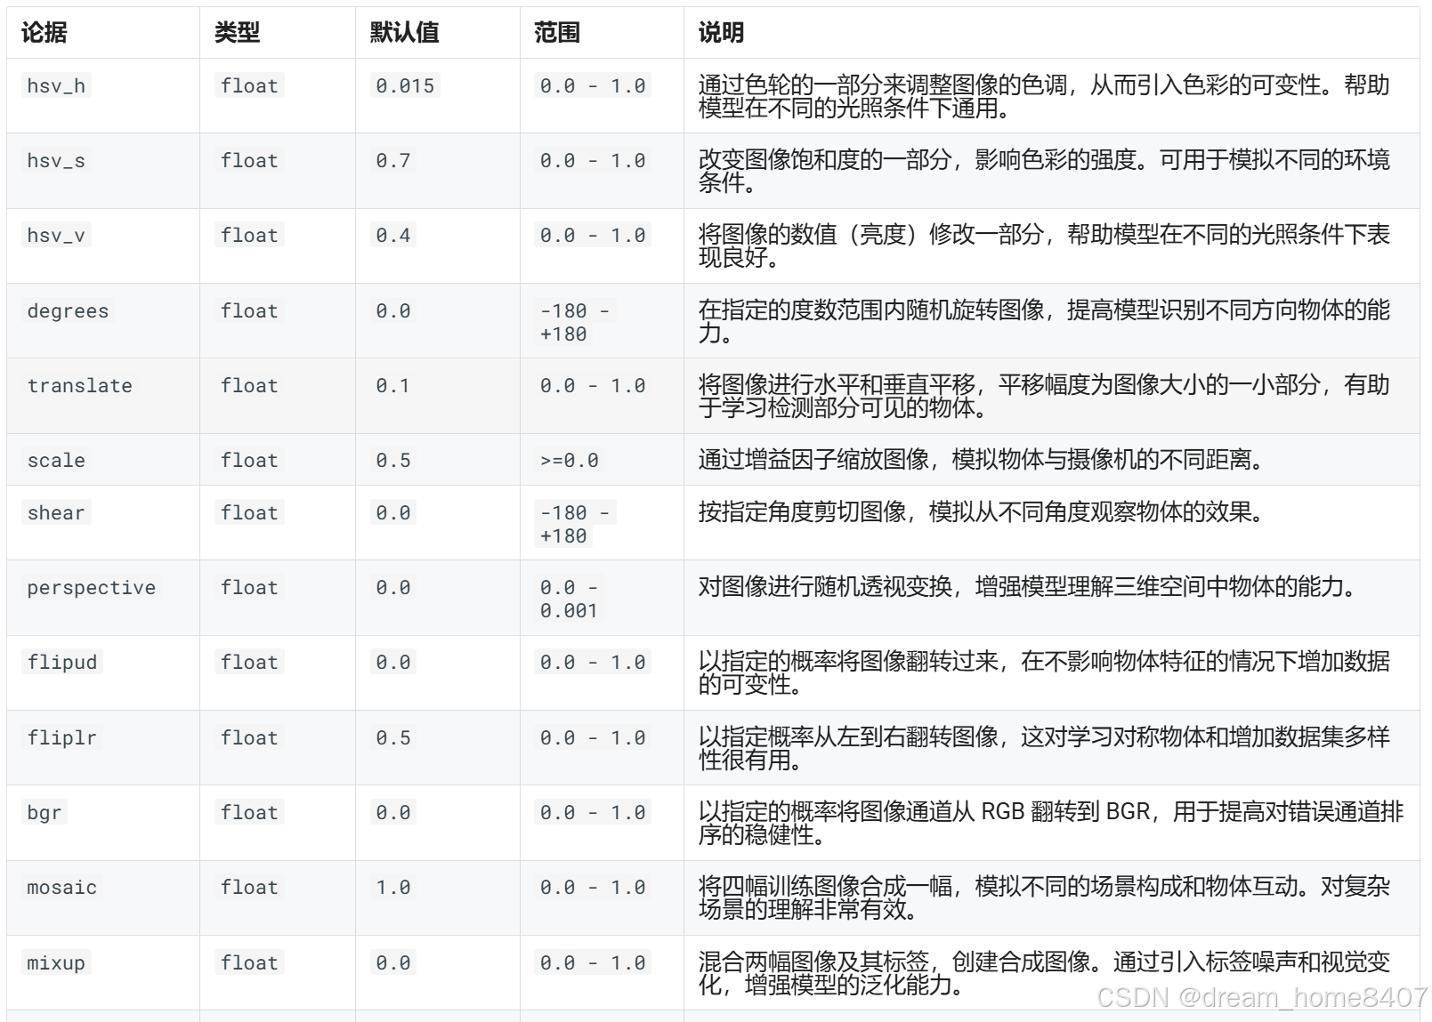The image size is (1432, 1022).
Task: Click the flipud range 0.0 - 1.0
Action: pos(593,662)
